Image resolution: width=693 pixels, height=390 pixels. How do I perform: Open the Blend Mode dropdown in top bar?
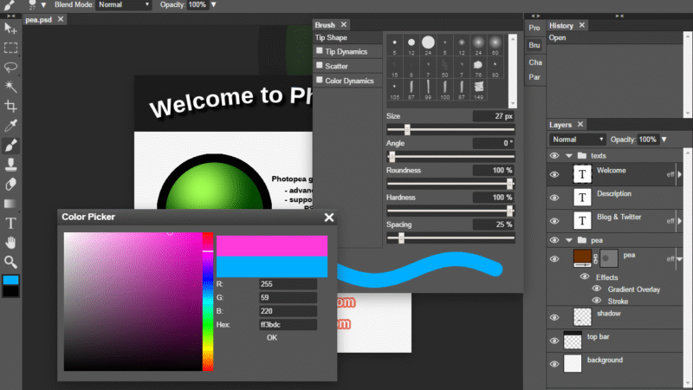tap(122, 5)
